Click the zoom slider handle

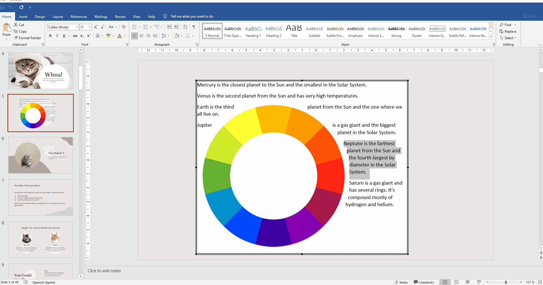(506, 282)
